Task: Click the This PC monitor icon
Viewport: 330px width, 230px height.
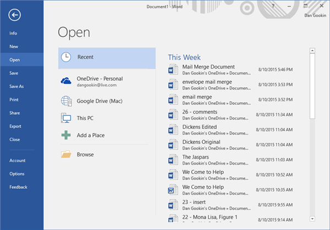Action: [66, 118]
